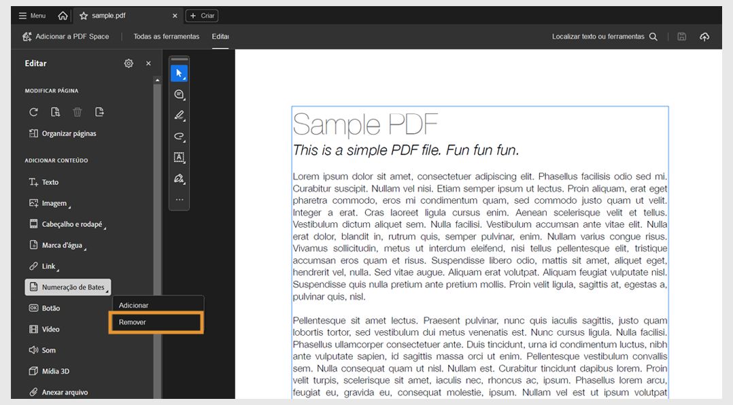Open Editar panel settings gear
This screenshot has height=405, width=733.
[129, 63]
